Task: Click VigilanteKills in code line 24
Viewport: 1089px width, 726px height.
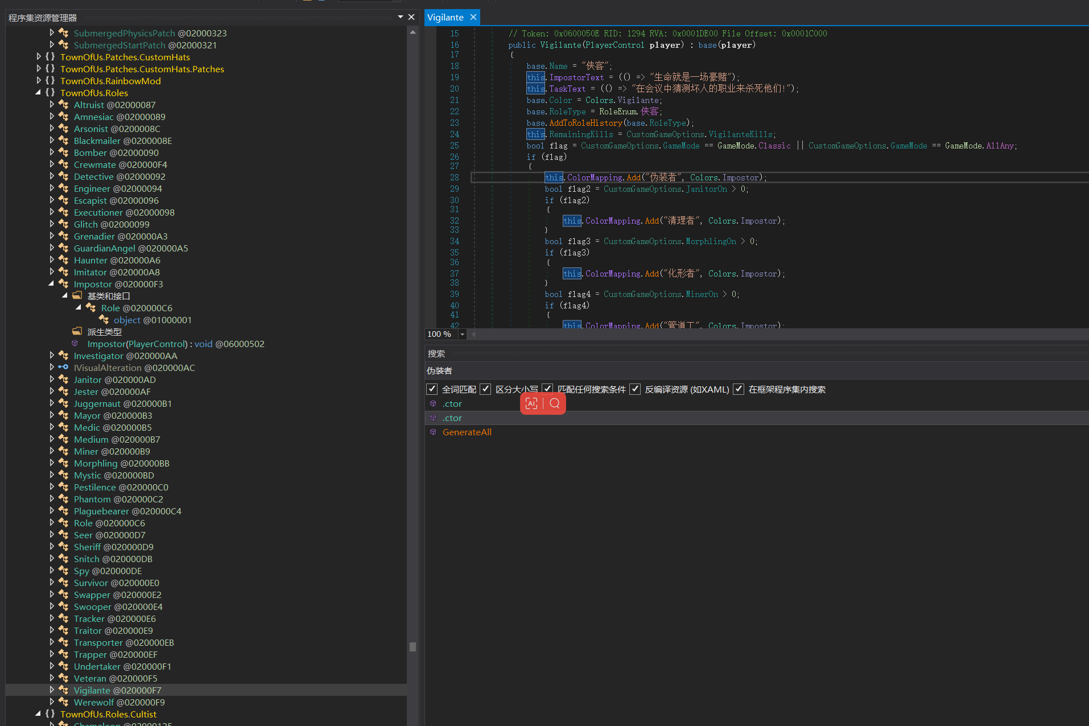Action: (x=741, y=134)
